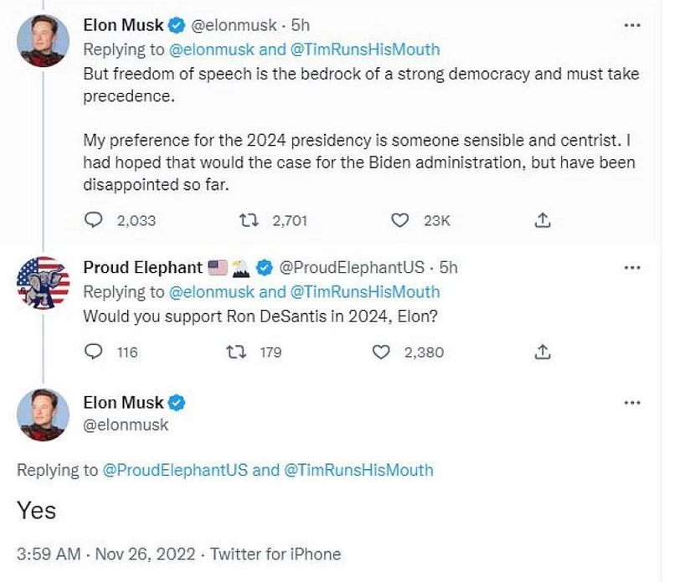
Task: Click the 5h timestamp on Proud Elephant's tweet
Action: 449,268
